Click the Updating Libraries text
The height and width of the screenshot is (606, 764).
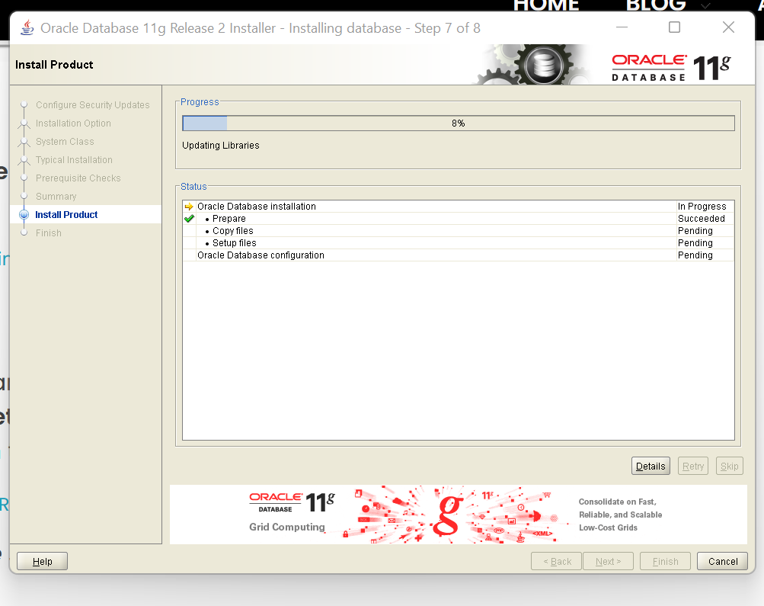coord(221,146)
